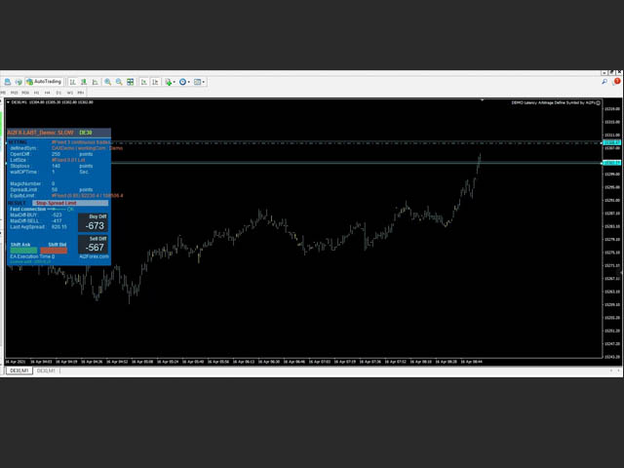Open the red notification alert icon

pyautogui.click(x=617, y=81)
